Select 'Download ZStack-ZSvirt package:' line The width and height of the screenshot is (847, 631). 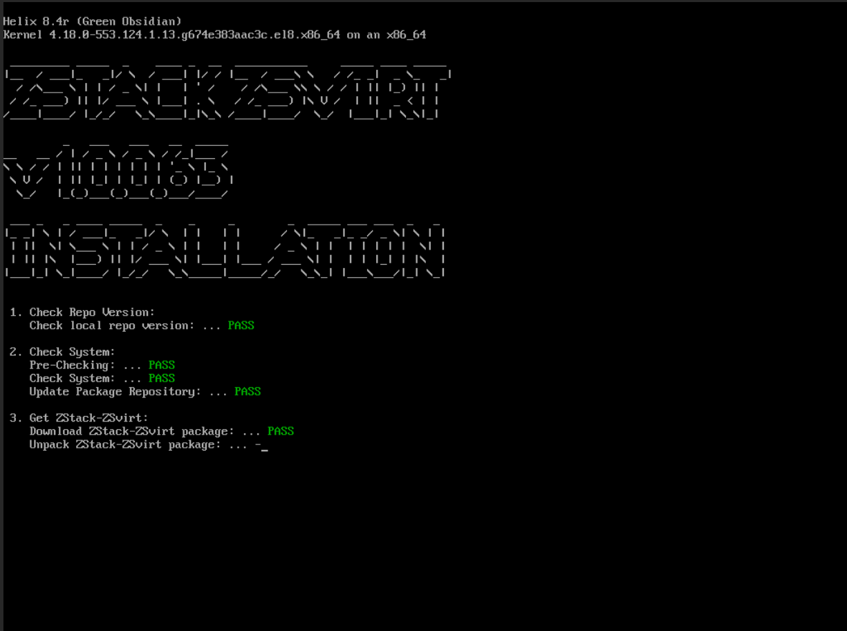click(162, 431)
